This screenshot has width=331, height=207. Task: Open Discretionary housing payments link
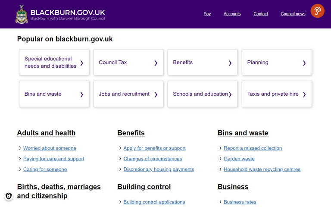[159, 169]
